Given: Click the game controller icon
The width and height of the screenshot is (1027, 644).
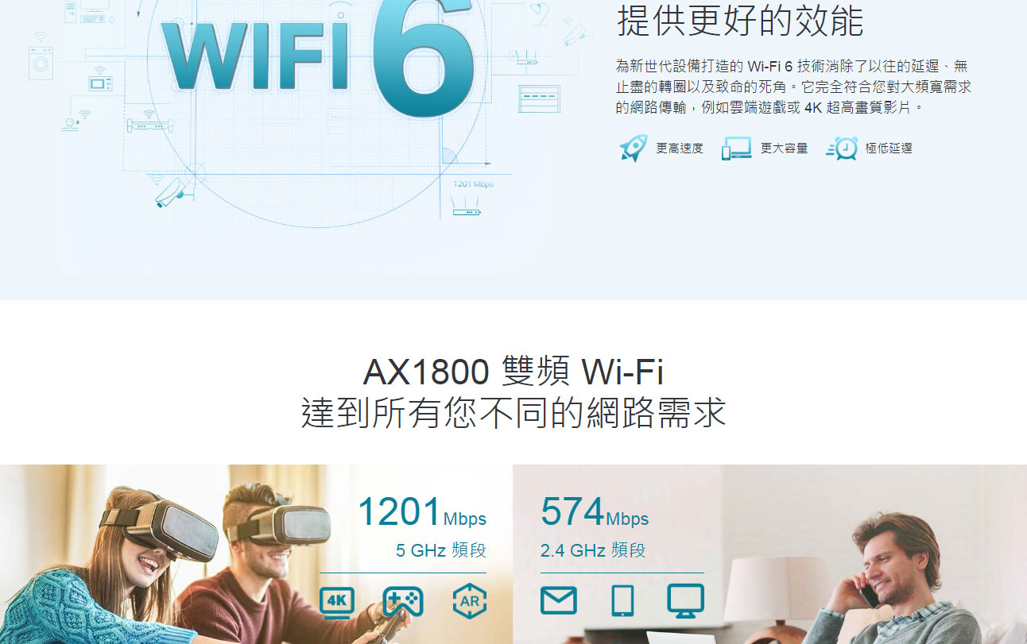Looking at the screenshot, I should pos(403,602).
